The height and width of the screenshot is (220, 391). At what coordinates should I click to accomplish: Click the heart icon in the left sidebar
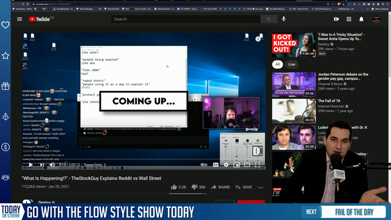(x=5, y=25)
